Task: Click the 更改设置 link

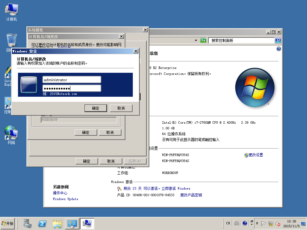Action: pos(256,155)
